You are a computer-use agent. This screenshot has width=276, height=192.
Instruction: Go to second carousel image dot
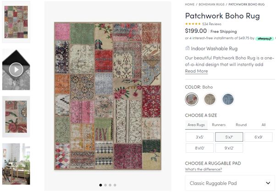click(x=105, y=185)
